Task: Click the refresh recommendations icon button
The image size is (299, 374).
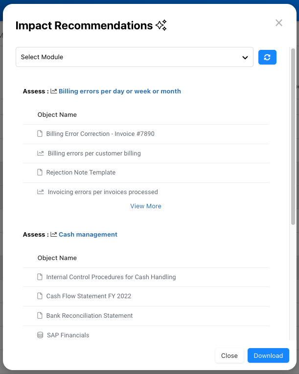Action: [267, 57]
